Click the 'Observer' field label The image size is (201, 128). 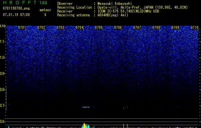65,4
